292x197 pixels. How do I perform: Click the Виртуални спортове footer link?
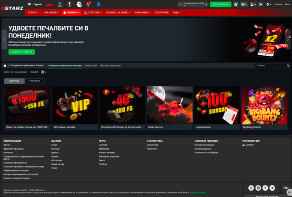coord(109,157)
